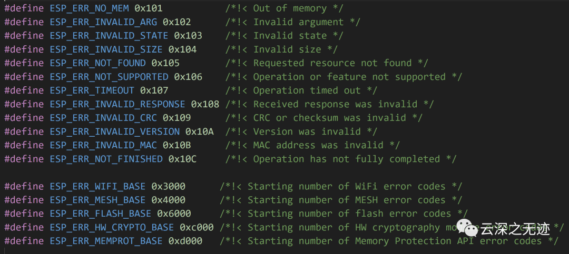569x254 pixels.
Task: Place cursor on ESP_ERR_INVALID_STATE identifier
Action: [109, 35]
